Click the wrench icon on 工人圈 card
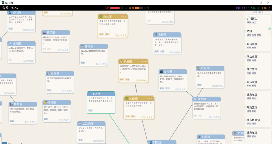The image size is (272, 144). (90, 94)
